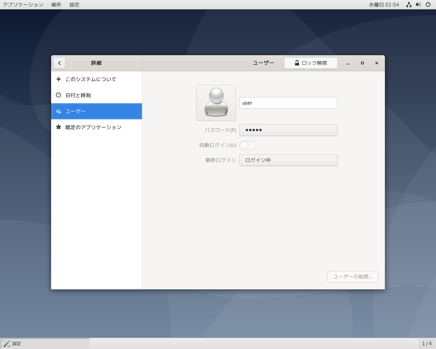The image size is (436, 349).
Task: Click the ロック解除 unlock button
Action: (x=311, y=63)
